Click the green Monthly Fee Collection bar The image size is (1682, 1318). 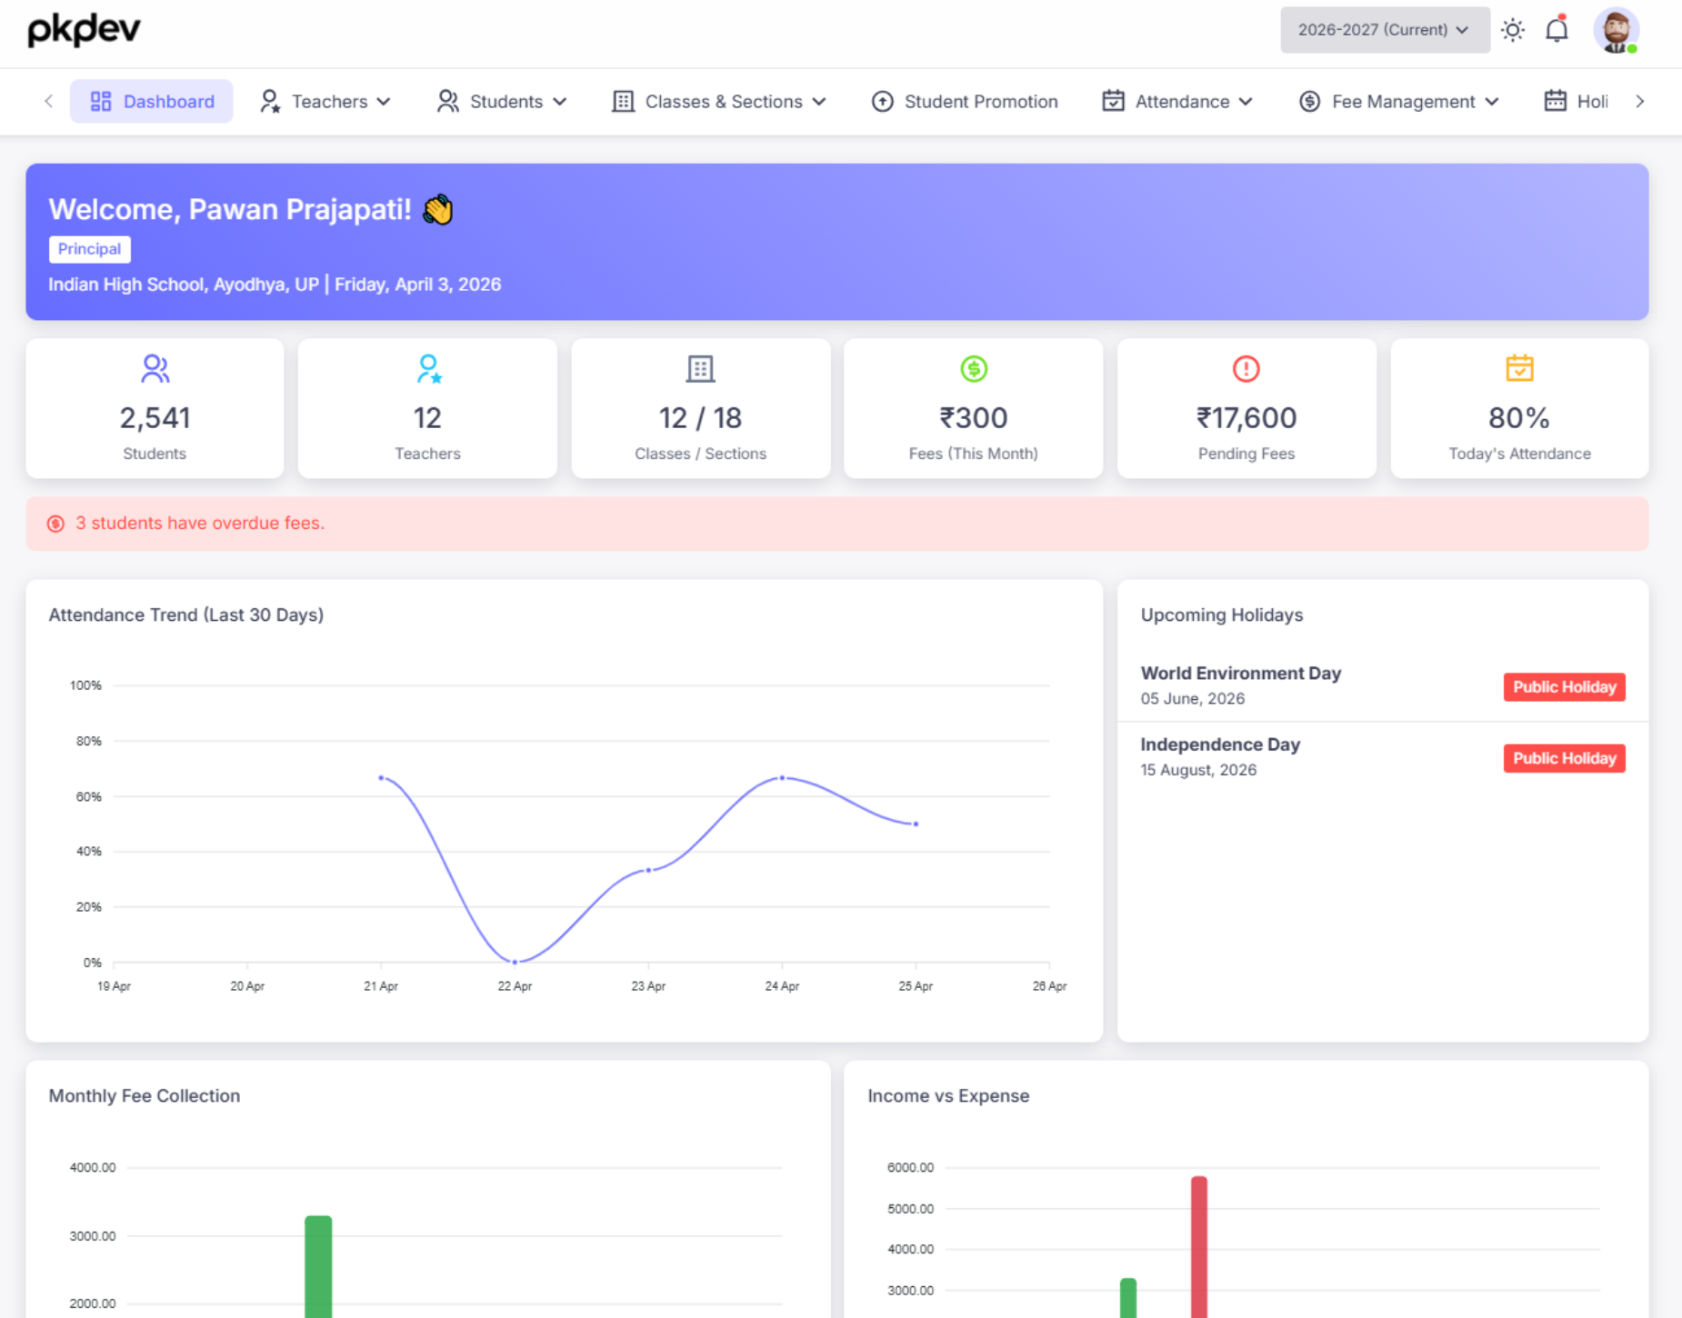[x=318, y=1266]
